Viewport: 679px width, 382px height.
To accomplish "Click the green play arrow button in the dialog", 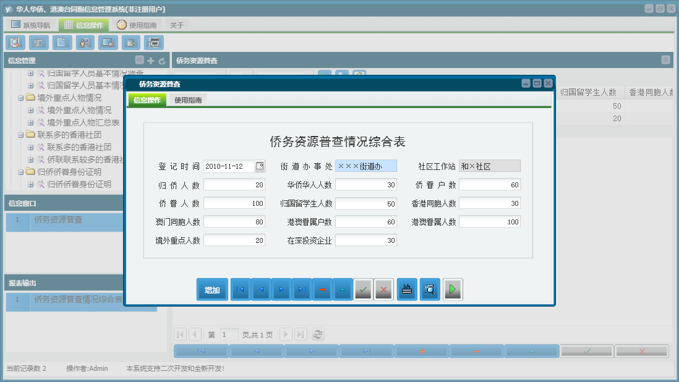I will point(453,289).
